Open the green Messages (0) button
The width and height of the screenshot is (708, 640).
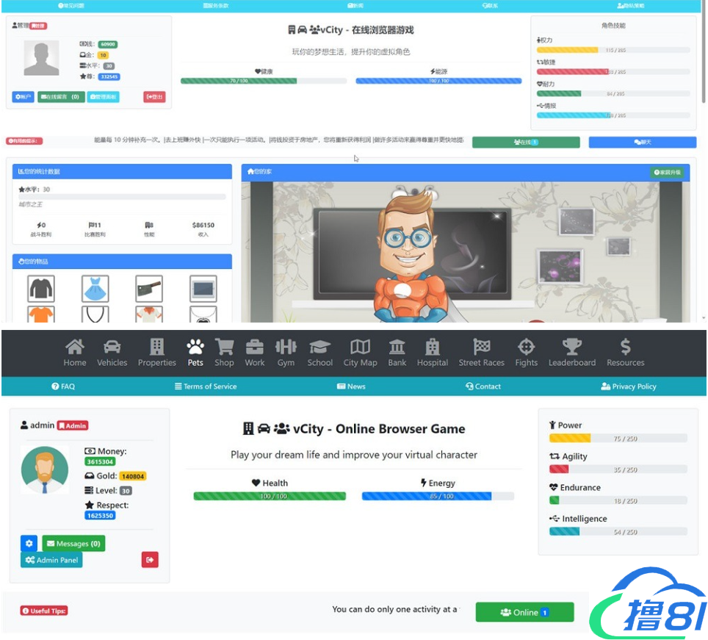[x=73, y=543]
